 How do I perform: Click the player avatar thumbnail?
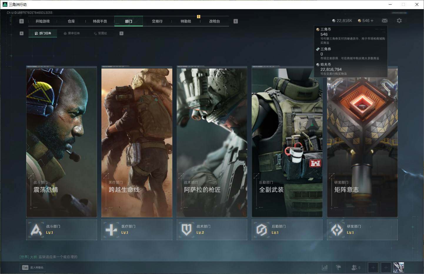click(398, 268)
